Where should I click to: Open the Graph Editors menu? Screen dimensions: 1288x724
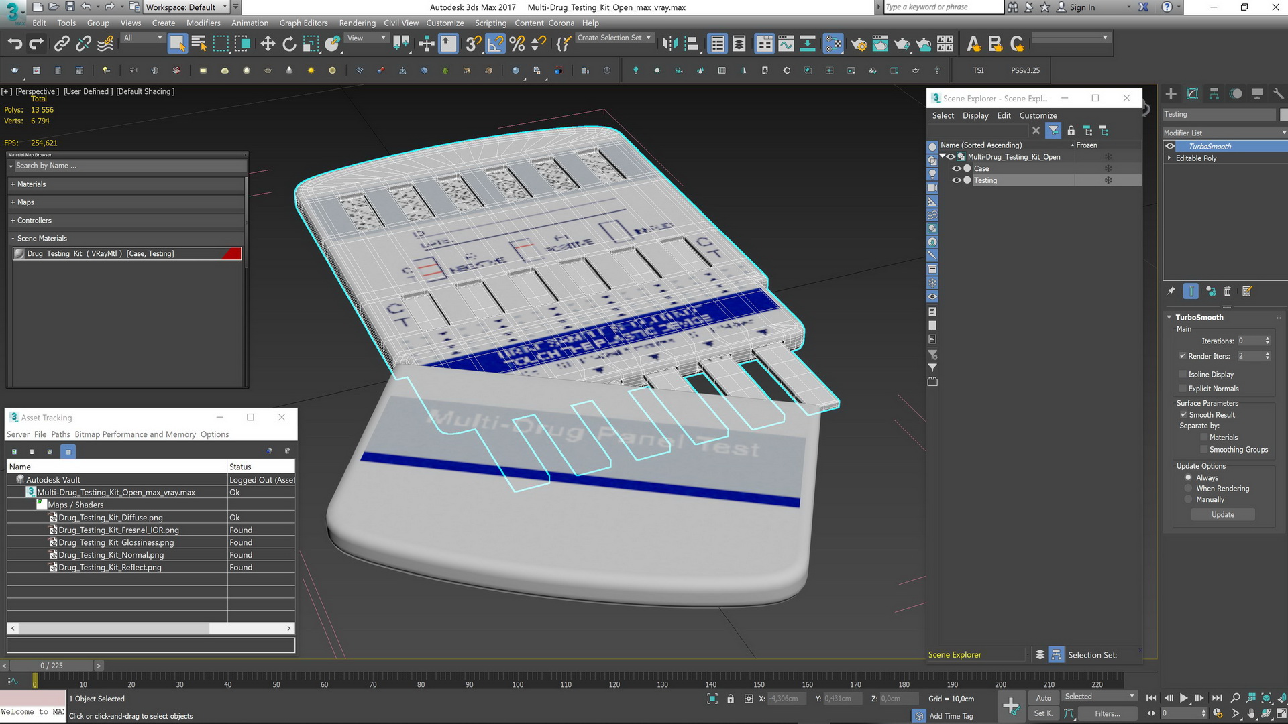(x=303, y=23)
